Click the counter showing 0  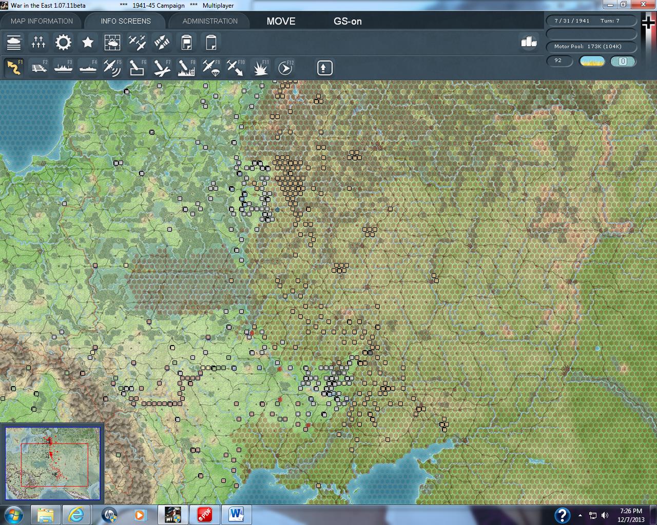(x=623, y=62)
